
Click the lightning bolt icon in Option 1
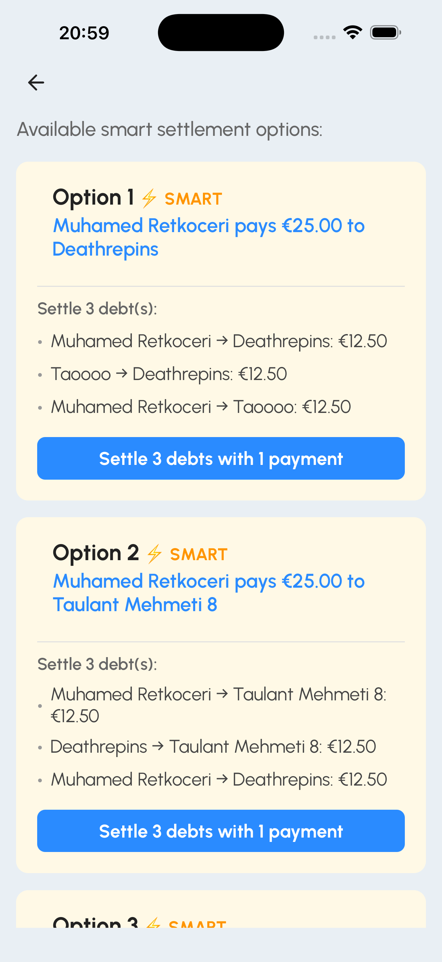pos(149,198)
